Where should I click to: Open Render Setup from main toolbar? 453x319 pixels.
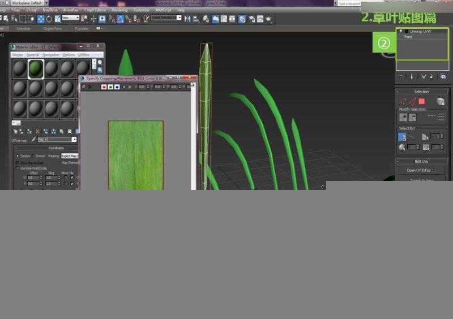(252, 19)
